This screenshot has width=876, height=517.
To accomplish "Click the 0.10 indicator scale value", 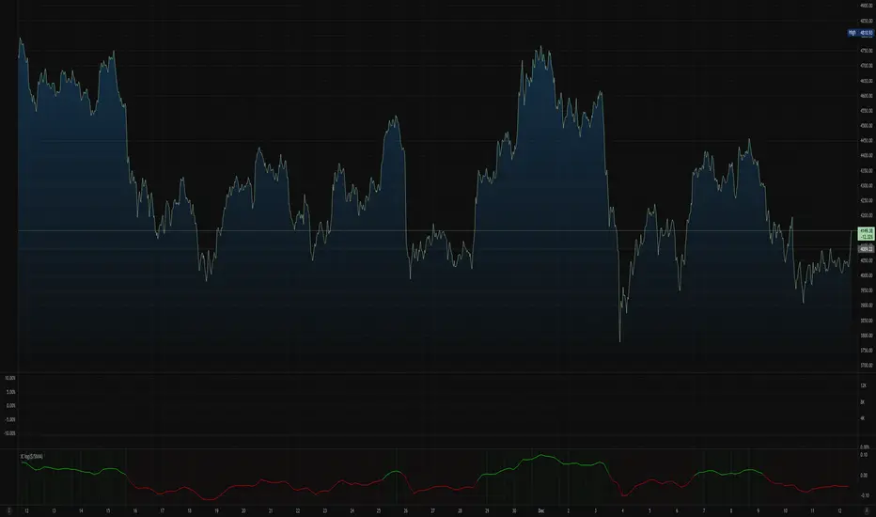I will (x=864, y=455).
